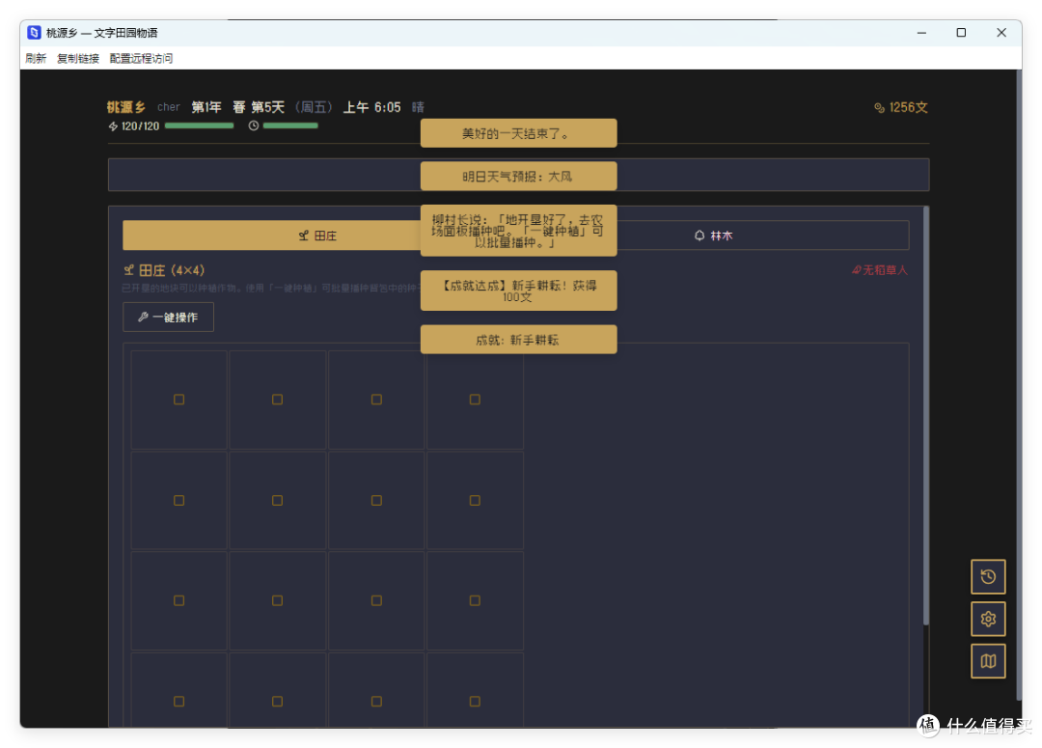The width and height of the screenshot is (1042, 748).
Task: Click the 田庄 (4×4) heading
Action: click(x=172, y=270)
